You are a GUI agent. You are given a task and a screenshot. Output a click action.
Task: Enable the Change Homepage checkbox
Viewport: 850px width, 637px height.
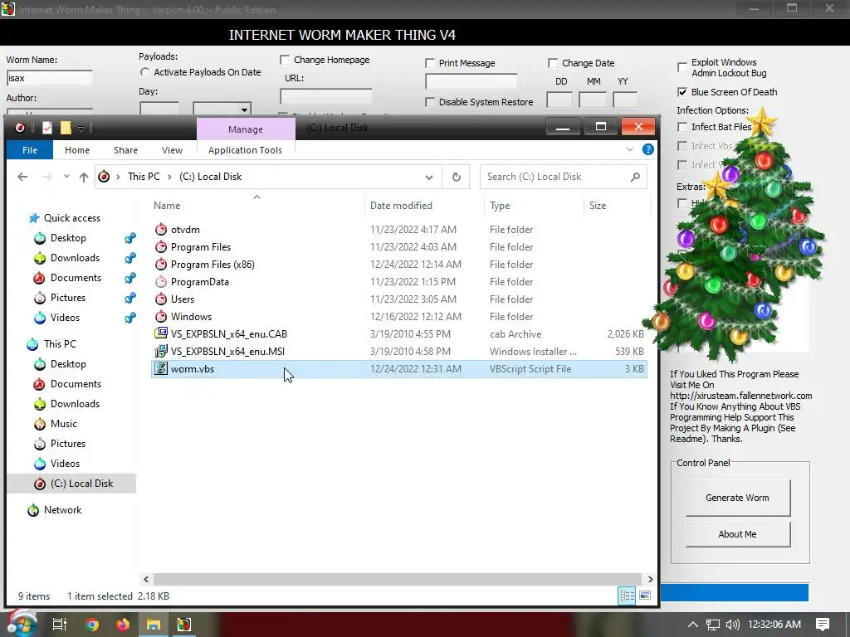pos(285,60)
